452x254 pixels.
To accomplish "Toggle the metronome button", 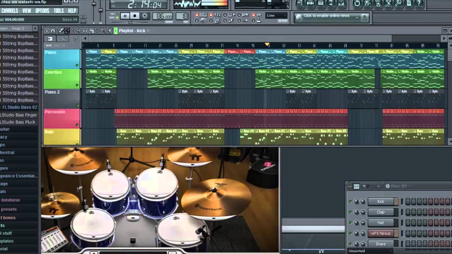I will (x=197, y=20).
